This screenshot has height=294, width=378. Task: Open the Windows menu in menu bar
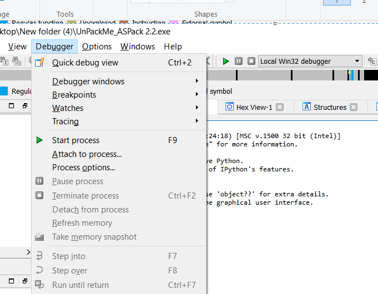(x=138, y=47)
